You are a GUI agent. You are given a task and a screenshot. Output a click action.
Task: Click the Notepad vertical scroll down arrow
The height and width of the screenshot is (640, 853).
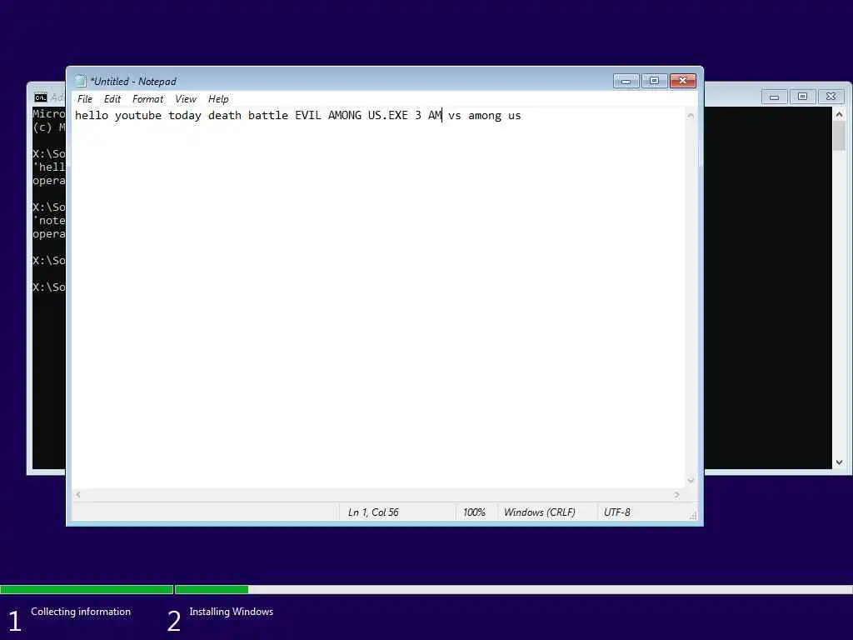(x=691, y=481)
